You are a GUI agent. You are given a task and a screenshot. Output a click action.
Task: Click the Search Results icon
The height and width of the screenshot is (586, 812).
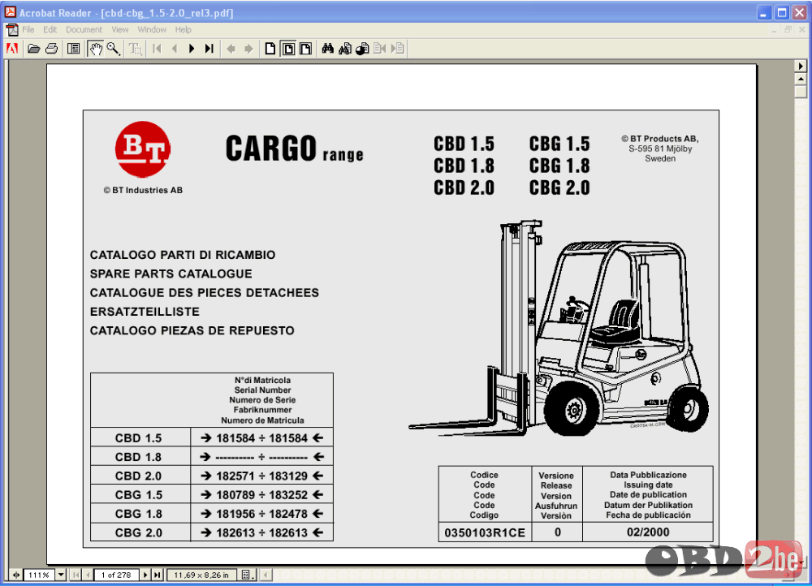[362, 49]
